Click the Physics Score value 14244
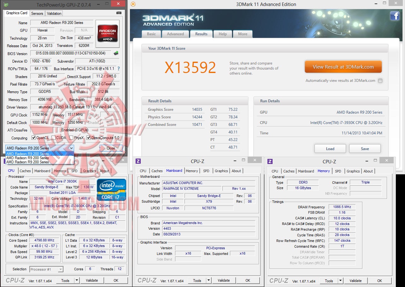Screen dimensions: 405x287 197,117
